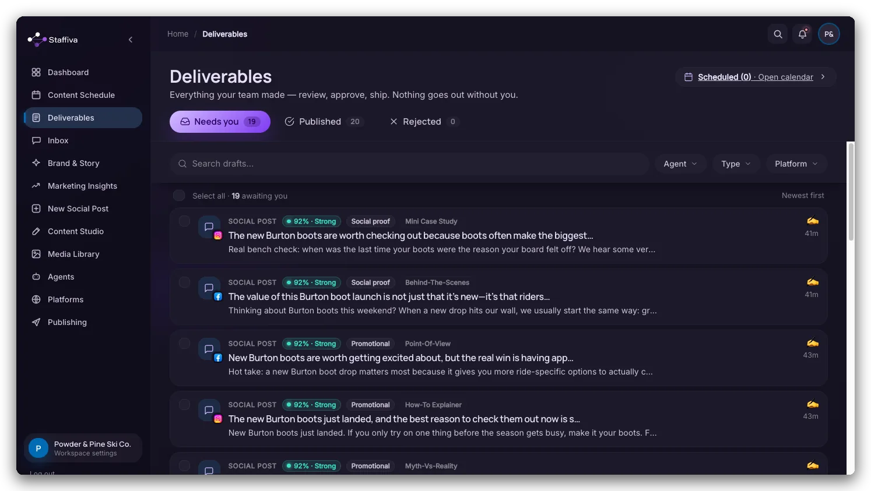Click the Content Schedule calendar icon
Image resolution: width=871 pixels, height=491 pixels.
(36, 95)
